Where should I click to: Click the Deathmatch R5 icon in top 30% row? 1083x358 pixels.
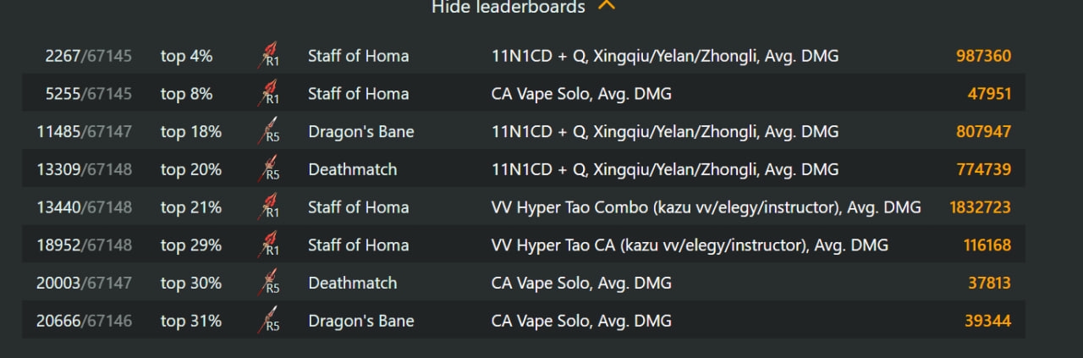point(268,283)
